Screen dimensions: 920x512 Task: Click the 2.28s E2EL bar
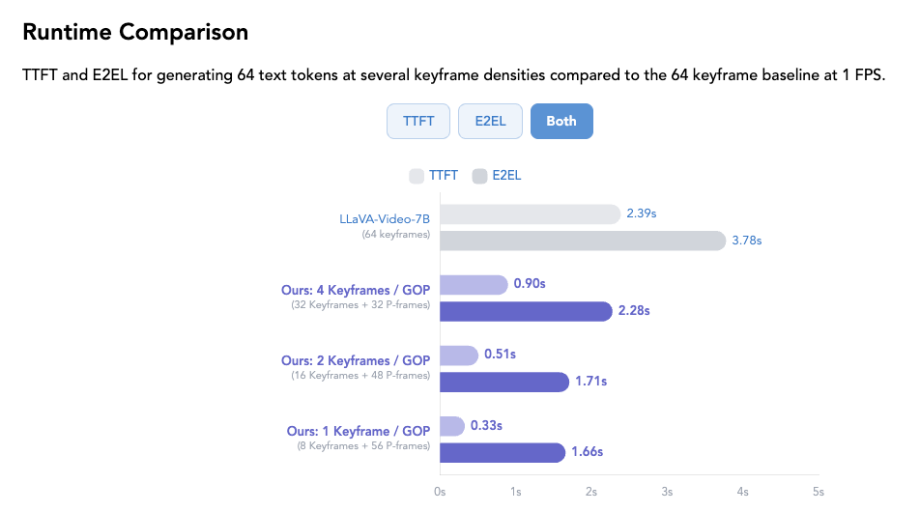pos(526,311)
